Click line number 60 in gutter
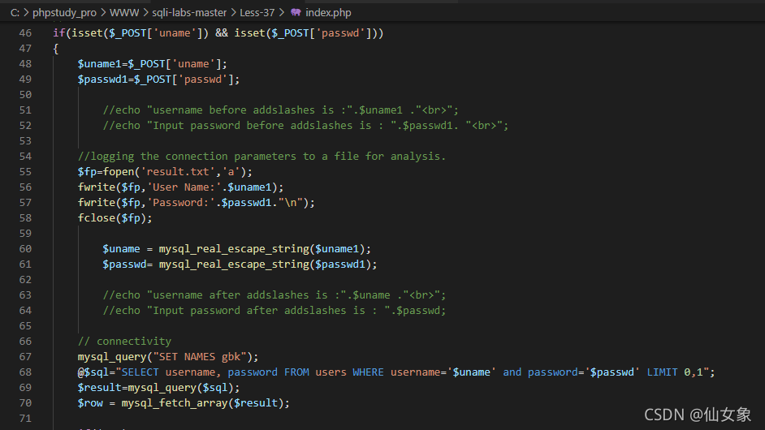 (x=25, y=248)
